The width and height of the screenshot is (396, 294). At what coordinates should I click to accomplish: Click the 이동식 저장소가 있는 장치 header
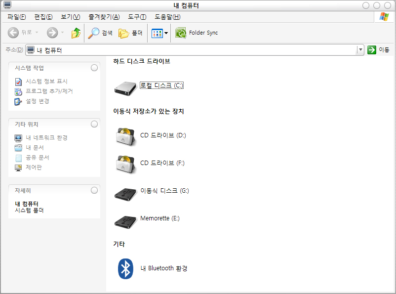click(149, 111)
